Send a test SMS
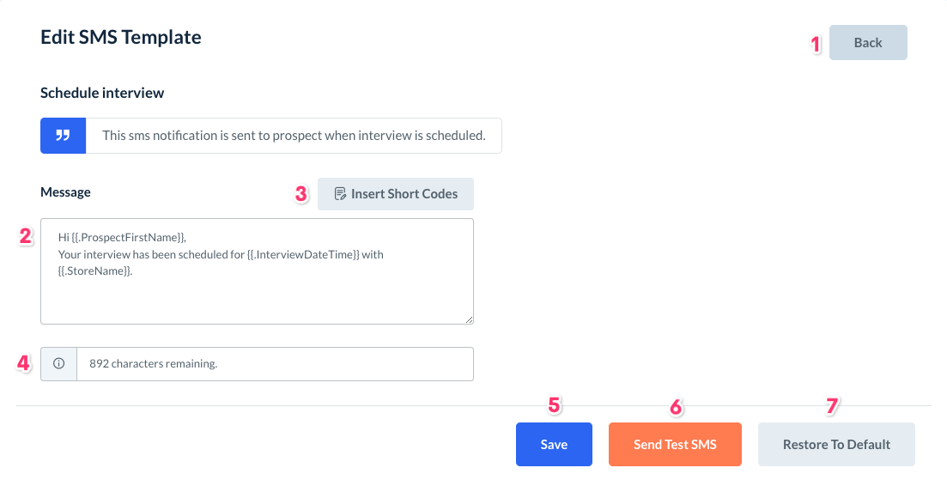The height and width of the screenshot is (480, 947). (x=675, y=444)
